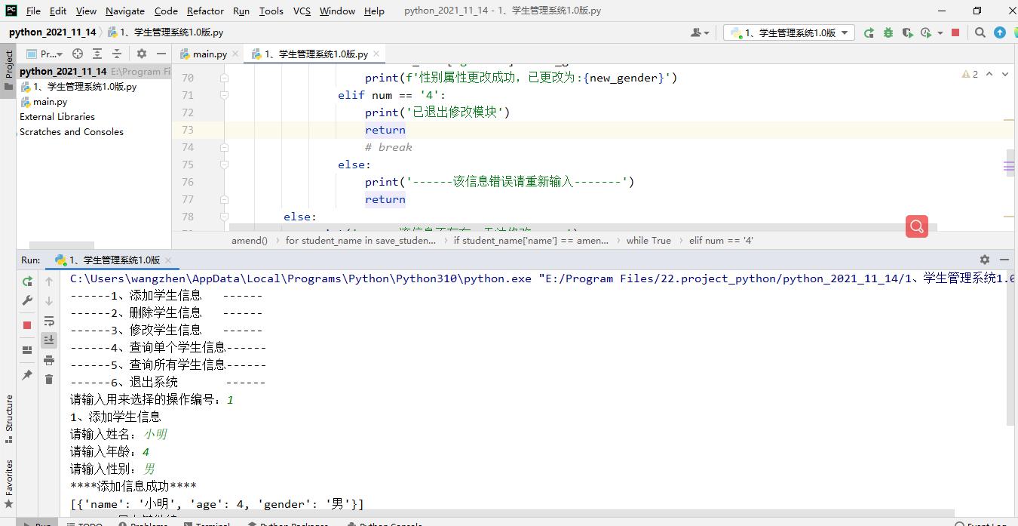1018x526 pixels.
Task: Select 学生管理系统1.0版.py in project tree
Action: [x=84, y=86]
